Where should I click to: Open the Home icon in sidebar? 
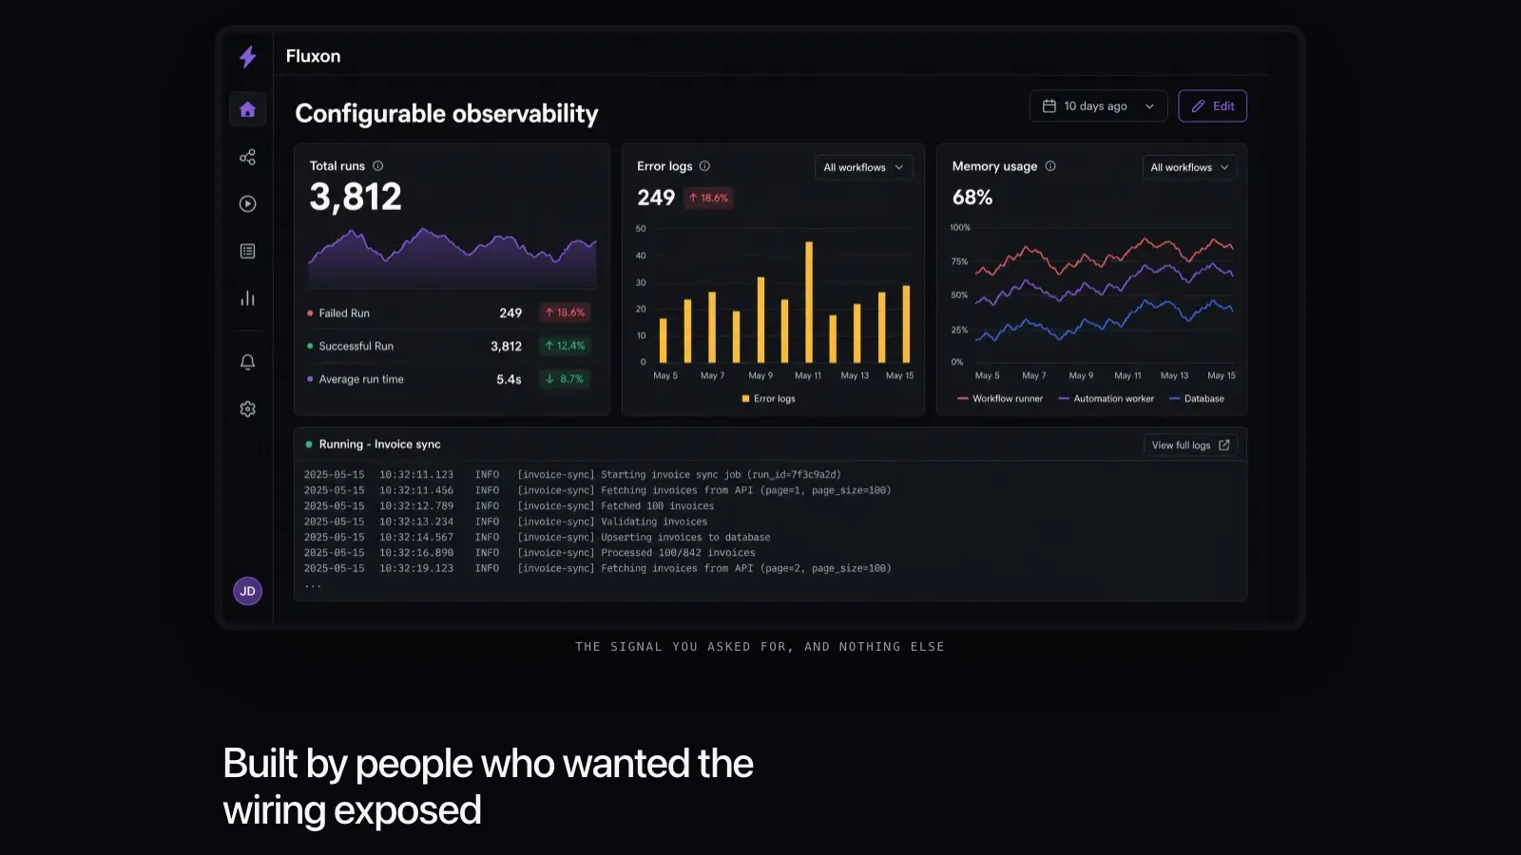coord(247,109)
